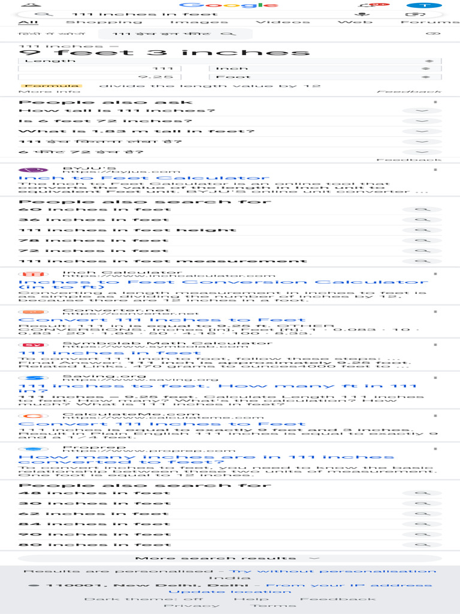The width and height of the screenshot is (460, 614).
Task: Start voice search with microphone icon
Action: click(x=361, y=14)
